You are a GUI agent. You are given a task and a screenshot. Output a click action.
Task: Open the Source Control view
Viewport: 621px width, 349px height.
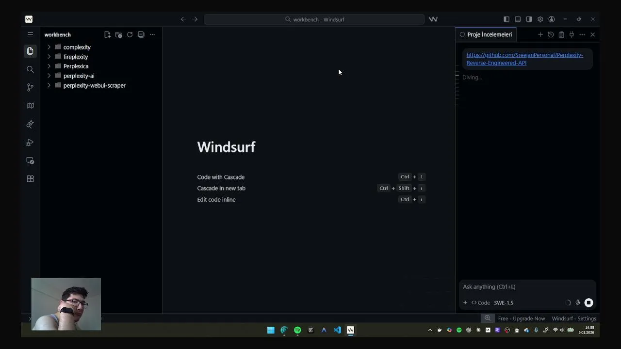pos(30,87)
